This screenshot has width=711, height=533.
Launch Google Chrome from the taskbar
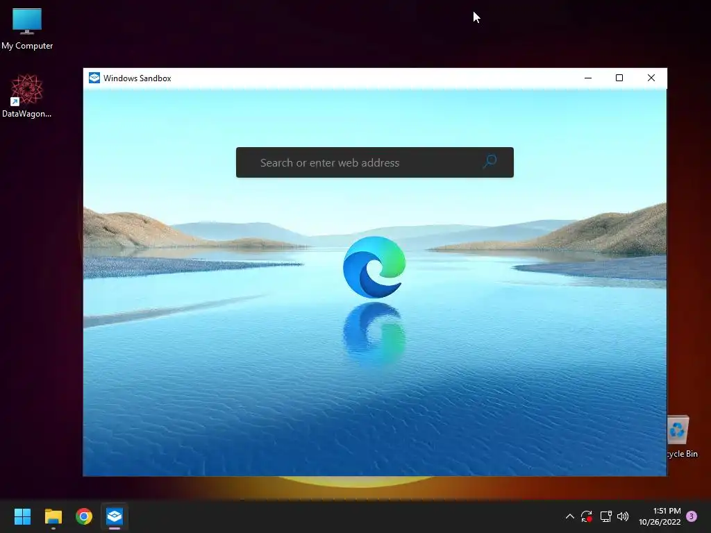(84, 516)
